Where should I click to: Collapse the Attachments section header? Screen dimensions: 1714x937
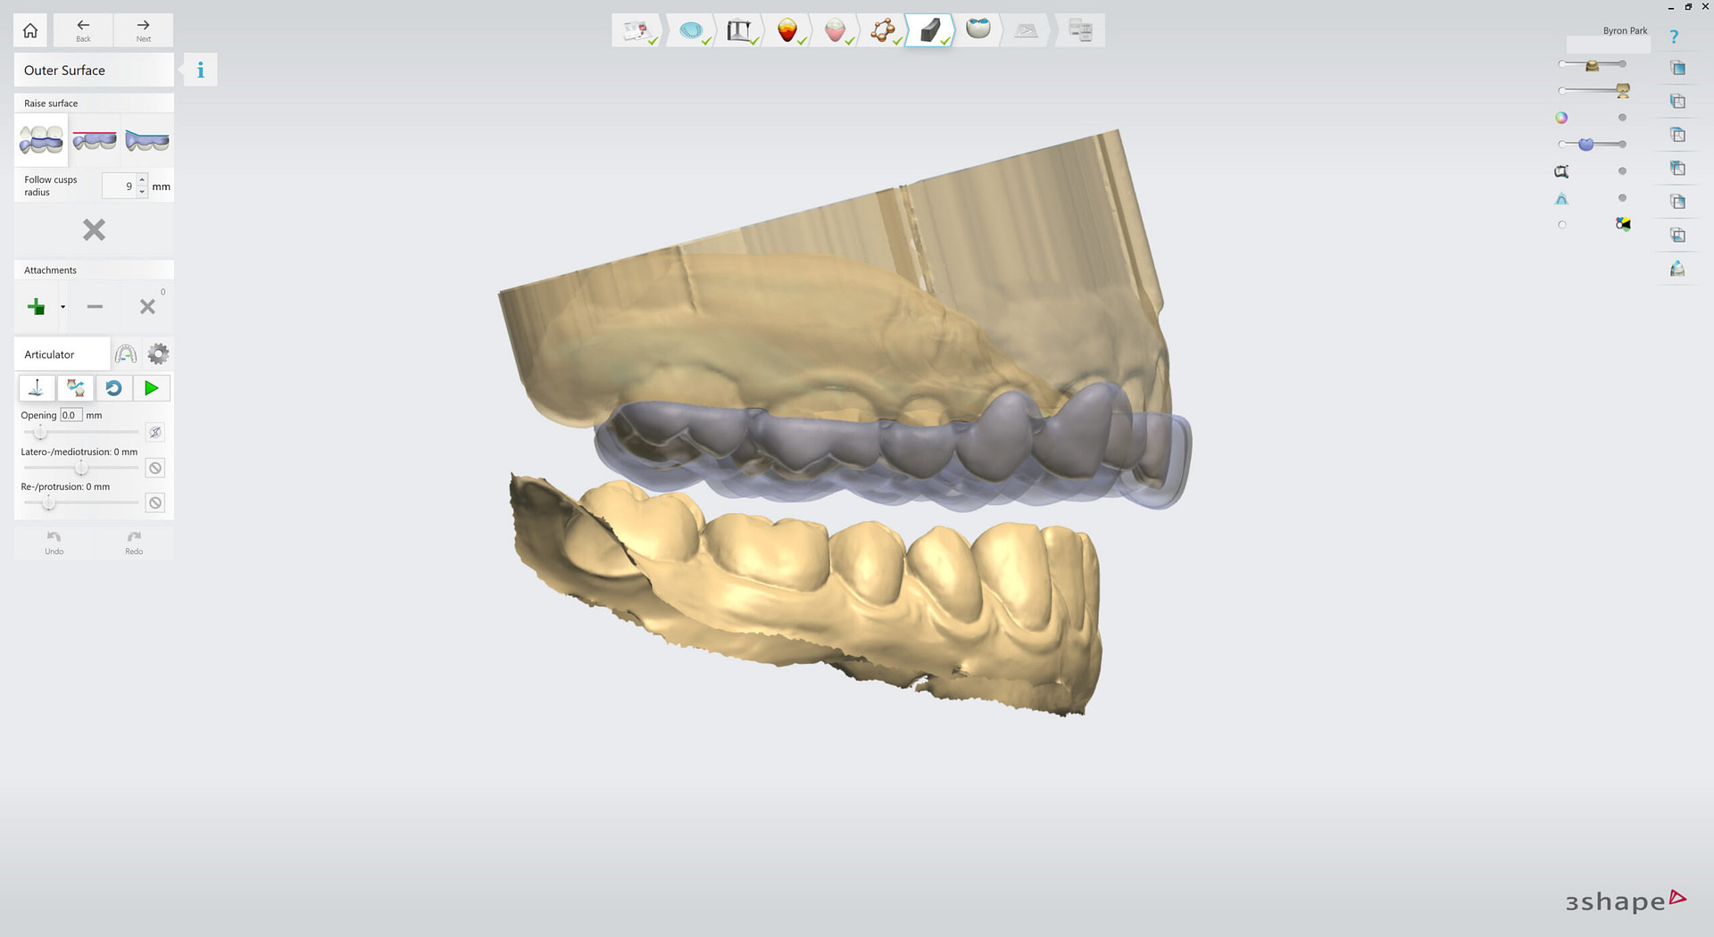(94, 269)
